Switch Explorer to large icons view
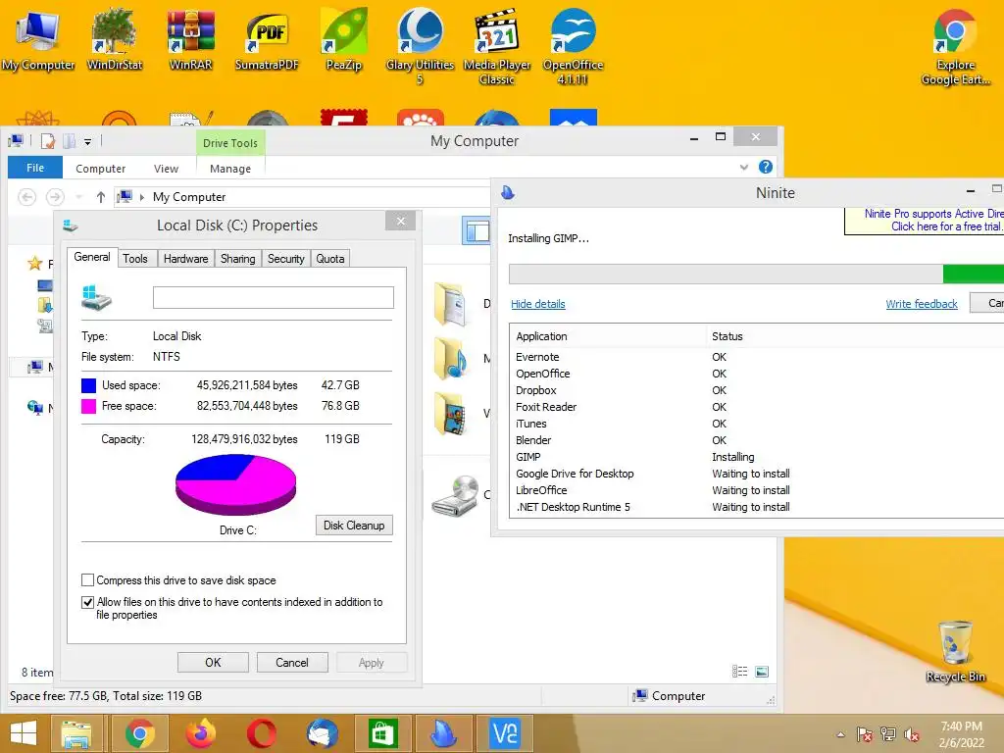The width and height of the screenshot is (1004, 753). pos(761,671)
